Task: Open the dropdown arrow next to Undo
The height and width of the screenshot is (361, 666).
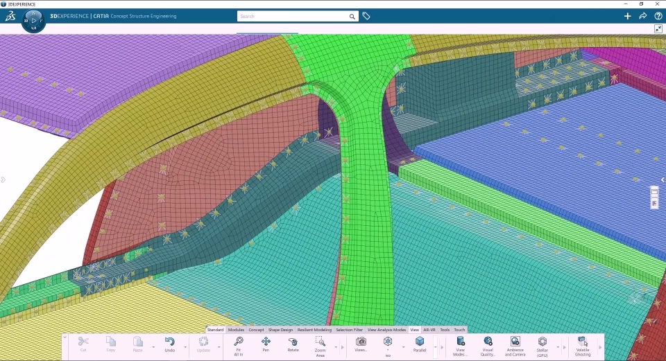Action: tap(185, 347)
